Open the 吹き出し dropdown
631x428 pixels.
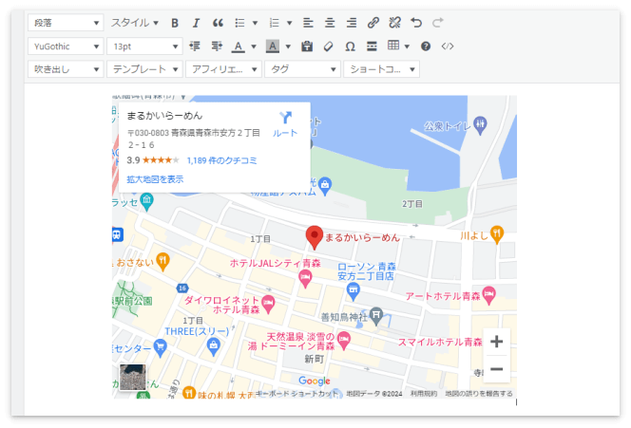[x=66, y=69]
